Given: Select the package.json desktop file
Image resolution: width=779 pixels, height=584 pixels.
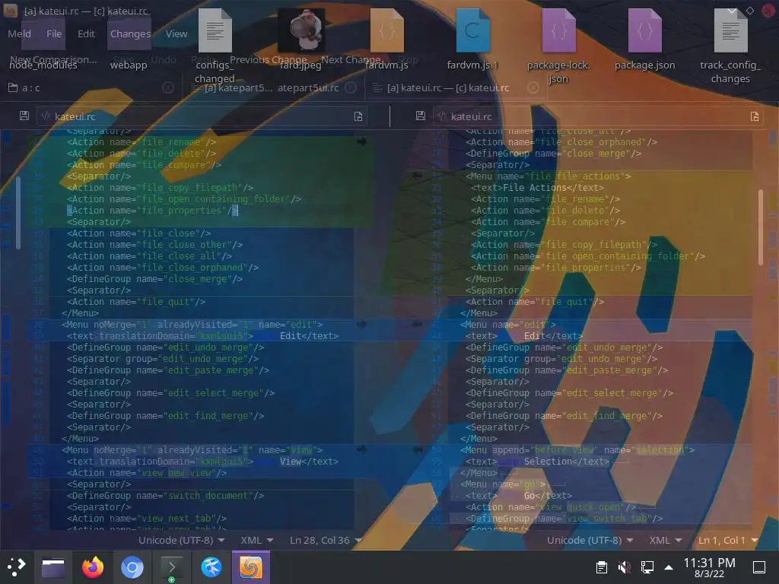Looking at the screenshot, I should (645, 40).
